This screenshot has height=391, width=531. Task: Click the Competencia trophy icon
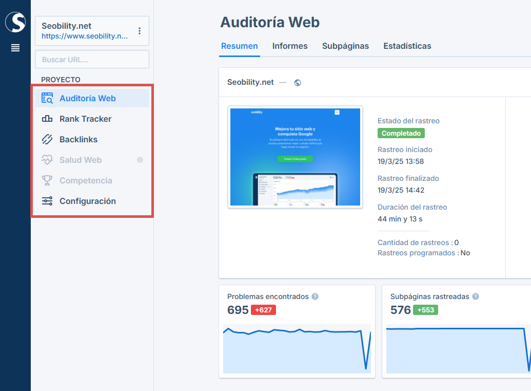[47, 180]
